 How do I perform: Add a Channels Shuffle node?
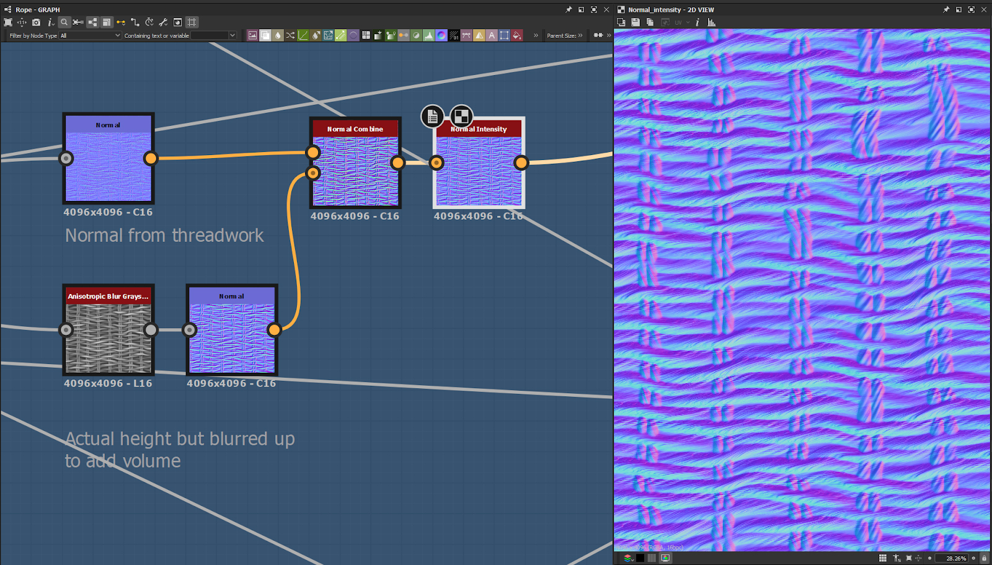(x=290, y=35)
